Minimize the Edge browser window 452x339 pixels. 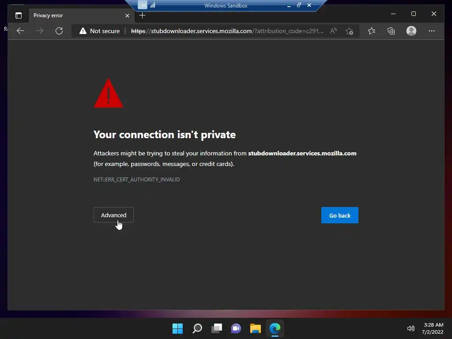(393, 14)
